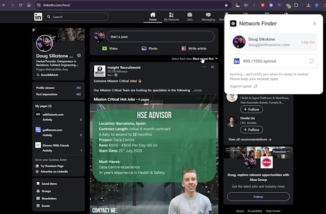Screen dimensions: 326x214
Task: Open promoted ad three-dot menu
Action: [289, 151]
